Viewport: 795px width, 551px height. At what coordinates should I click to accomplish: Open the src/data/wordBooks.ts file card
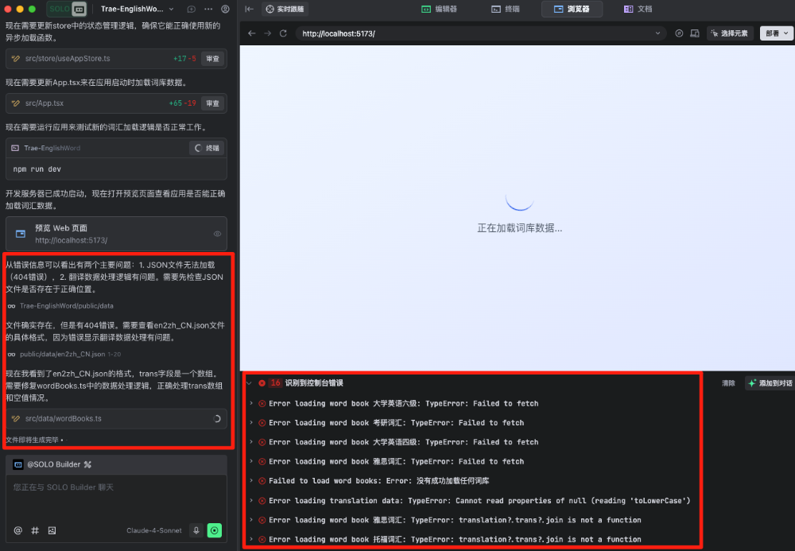116,419
